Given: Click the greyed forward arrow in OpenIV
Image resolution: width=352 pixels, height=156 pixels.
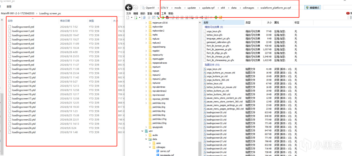Looking at the screenshot, I should click(136, 8).
